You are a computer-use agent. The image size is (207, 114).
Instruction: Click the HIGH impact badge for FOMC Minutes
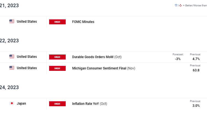coord(57,22)
